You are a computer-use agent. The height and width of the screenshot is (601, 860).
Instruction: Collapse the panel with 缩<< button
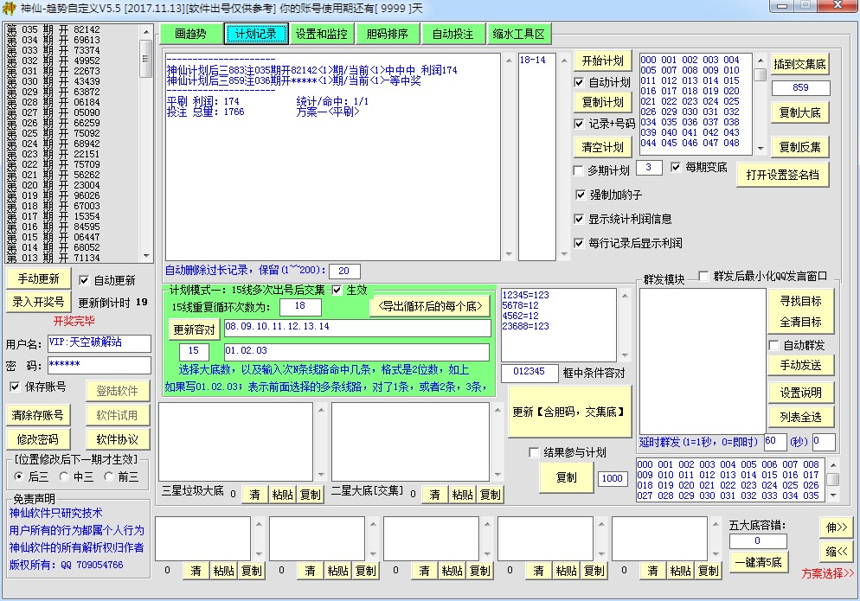tap(836, 551)
